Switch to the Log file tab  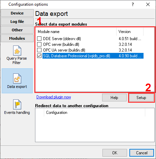pyautogui.click(x=17, y=22)
